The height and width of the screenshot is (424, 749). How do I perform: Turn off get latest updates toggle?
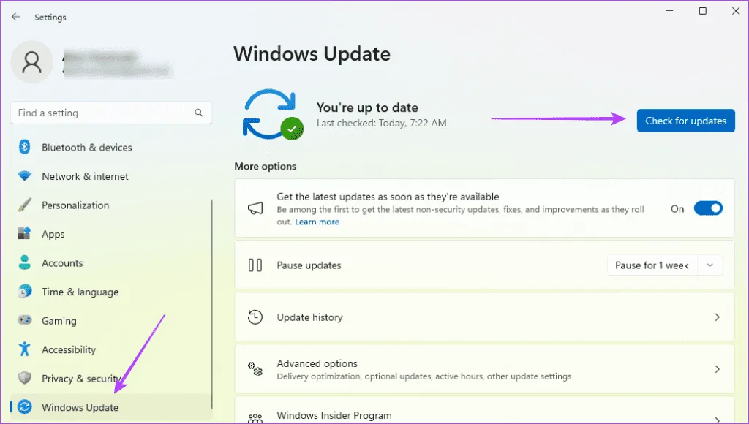tap(707, 208)
